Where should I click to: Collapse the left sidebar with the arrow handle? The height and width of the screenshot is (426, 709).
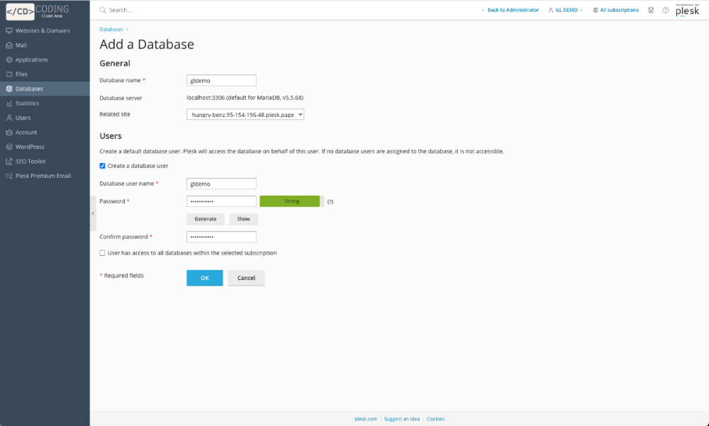point(93,213)
